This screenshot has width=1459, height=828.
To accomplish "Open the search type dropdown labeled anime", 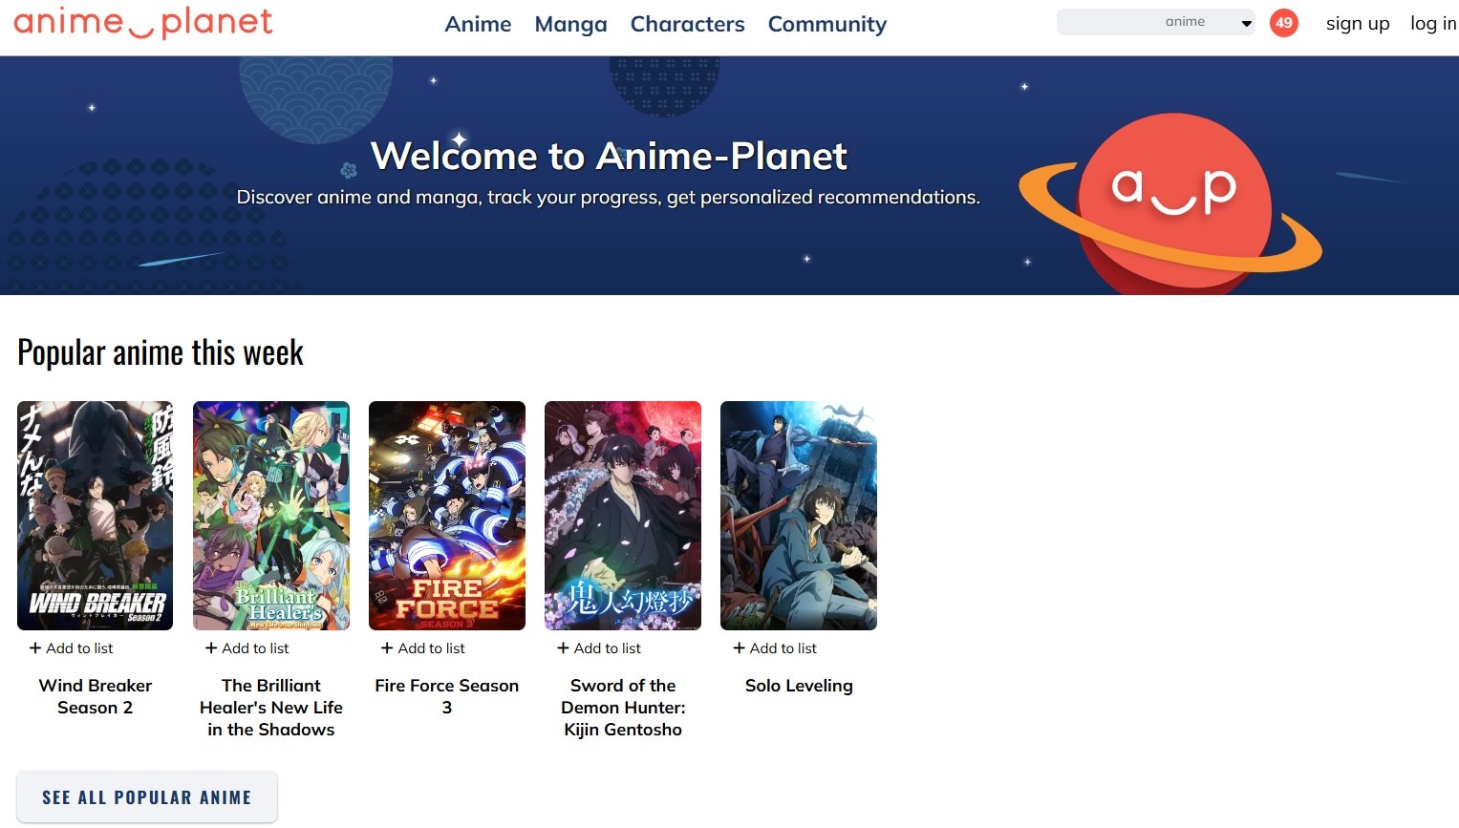I will [x=1209, y=22].
